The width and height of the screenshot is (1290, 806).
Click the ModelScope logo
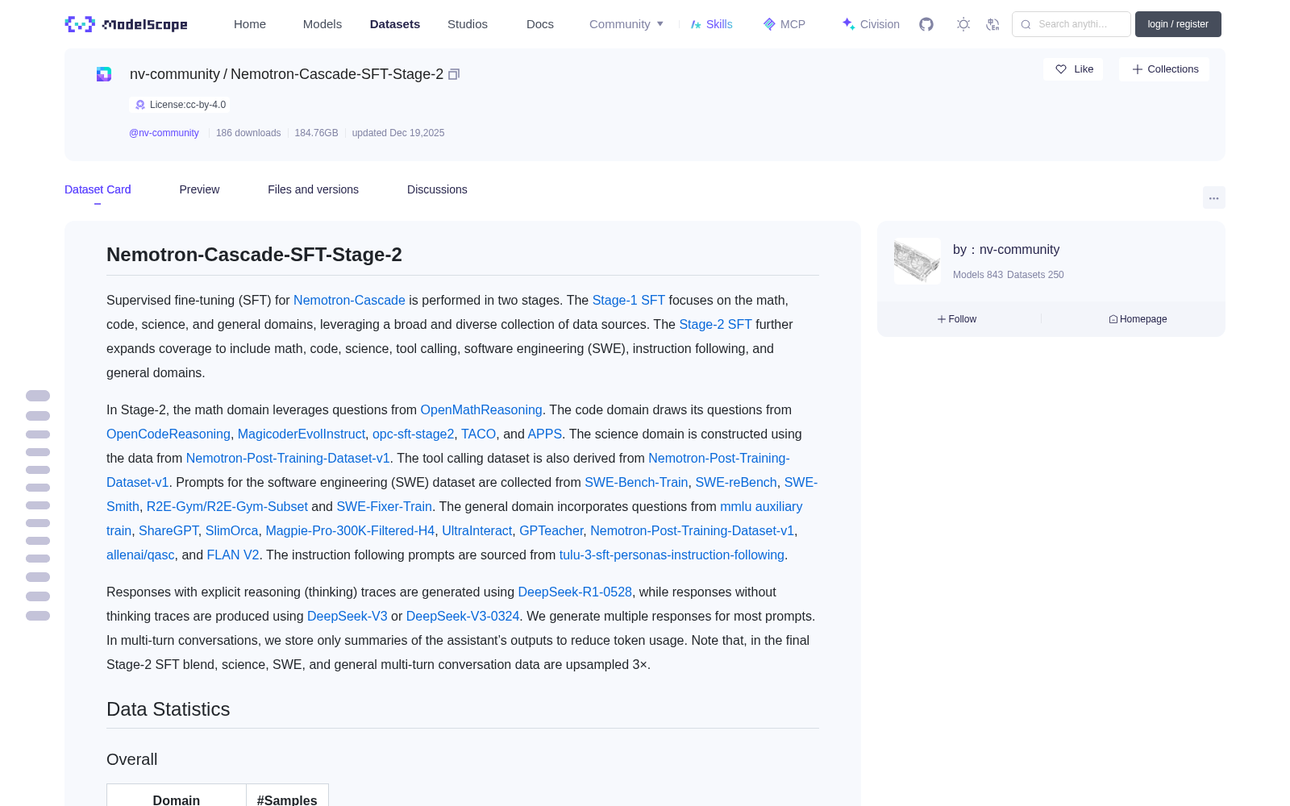[x=126, y=24]
